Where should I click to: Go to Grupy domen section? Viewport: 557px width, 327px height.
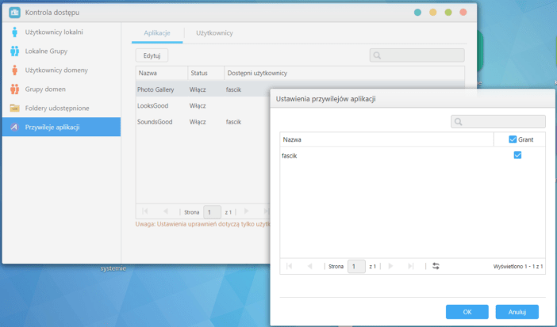click(x=61, y=89)
